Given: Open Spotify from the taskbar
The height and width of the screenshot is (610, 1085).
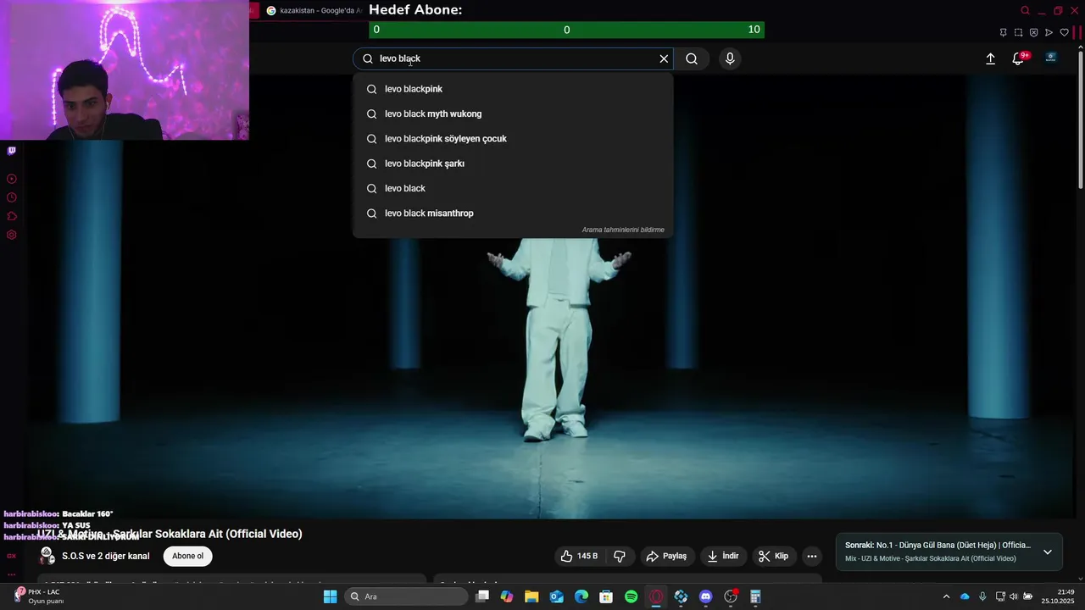Looking at the screenshot, I should click(632, 596).
